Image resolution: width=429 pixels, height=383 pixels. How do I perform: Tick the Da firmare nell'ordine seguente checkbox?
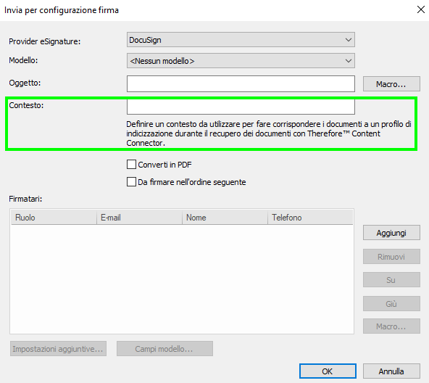131,182
